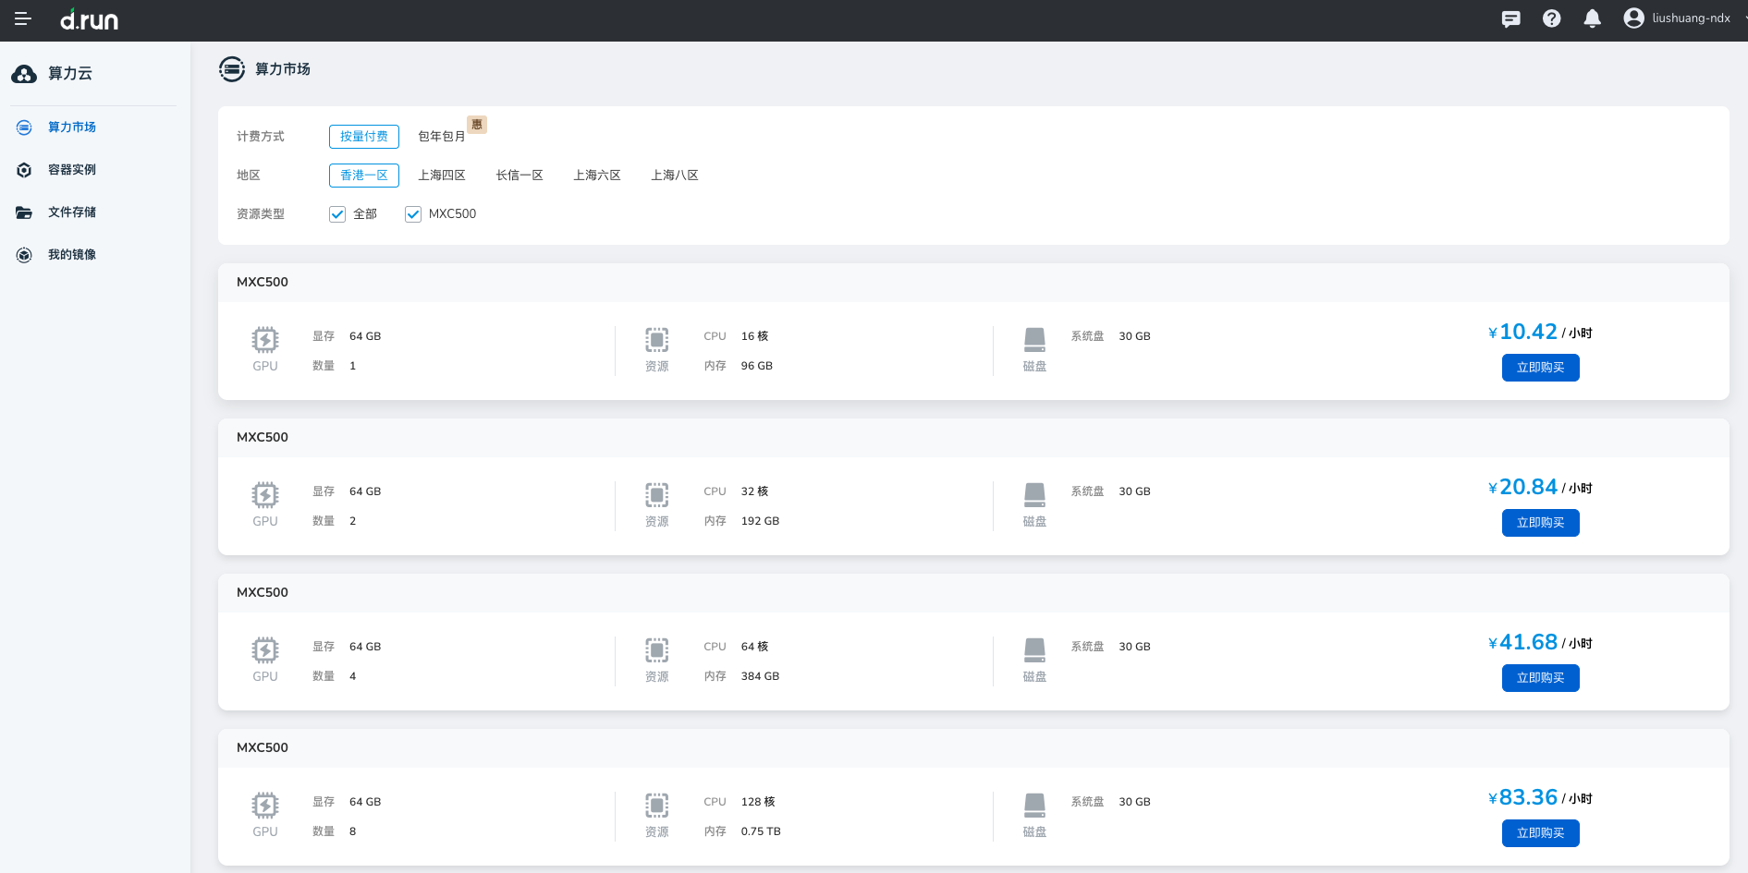Open 算力市场 in the sidebar
This screenshot has width=1748, height=873.
pos(72,127)
